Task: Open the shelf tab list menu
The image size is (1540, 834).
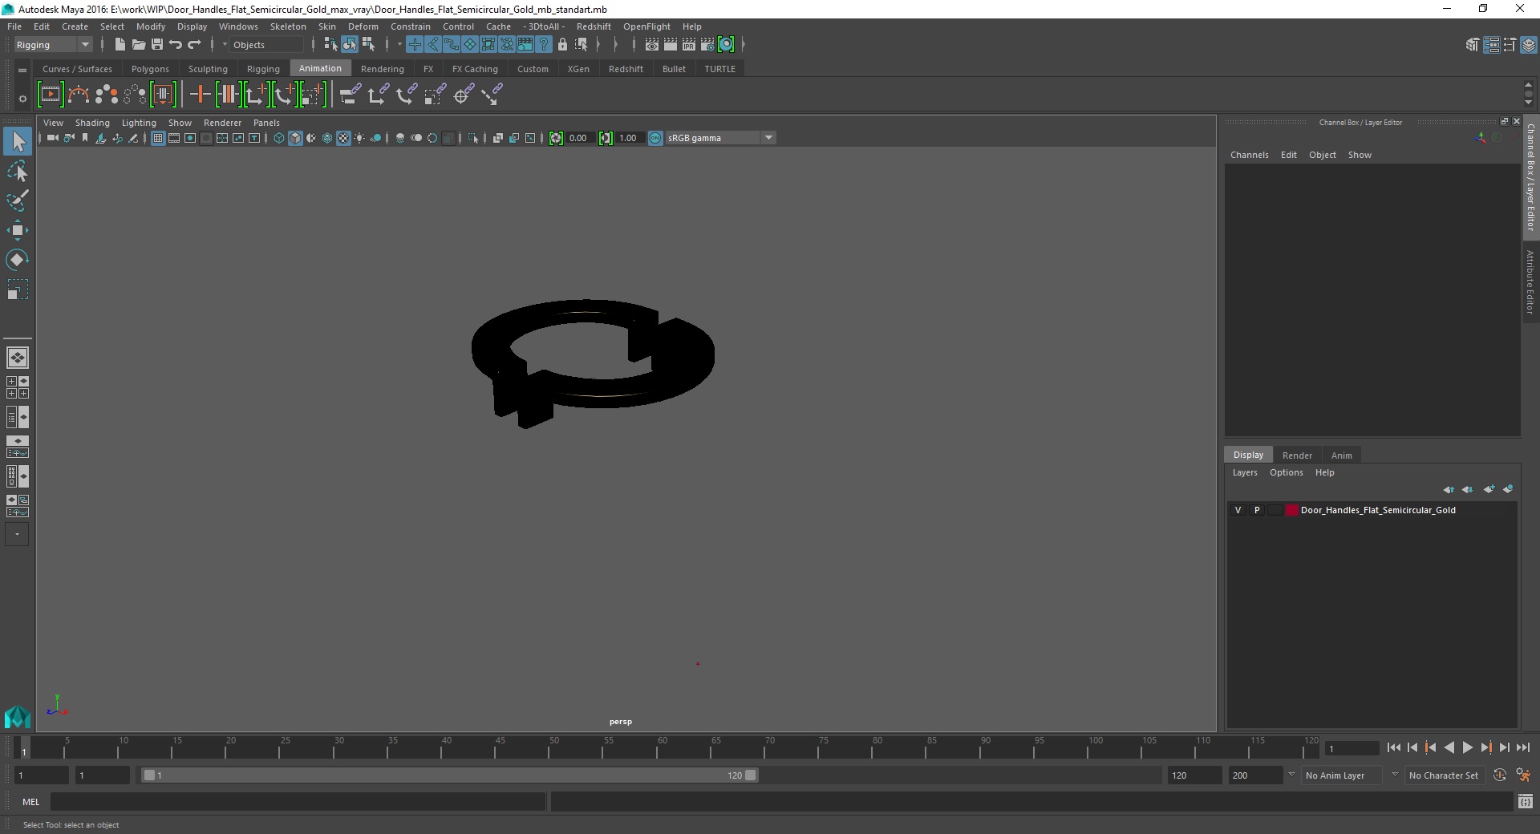Action: tap(22, 70)
